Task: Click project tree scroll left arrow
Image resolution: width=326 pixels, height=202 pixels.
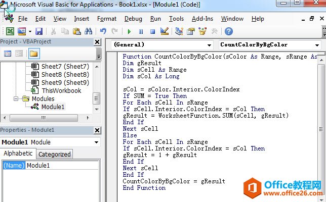Action: tap(5, 118)
